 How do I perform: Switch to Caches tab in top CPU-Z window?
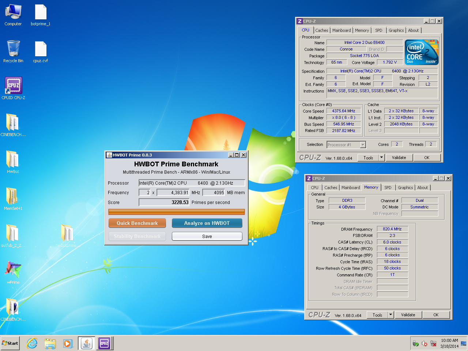pos(322,30)
